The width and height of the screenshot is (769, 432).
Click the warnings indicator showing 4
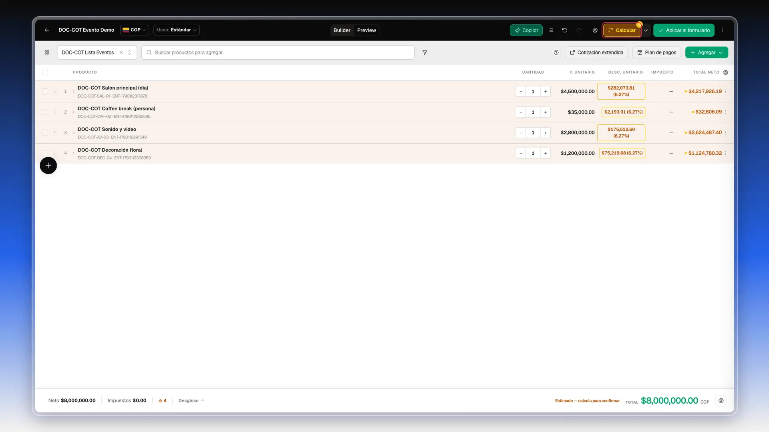(x=162, y=400)
